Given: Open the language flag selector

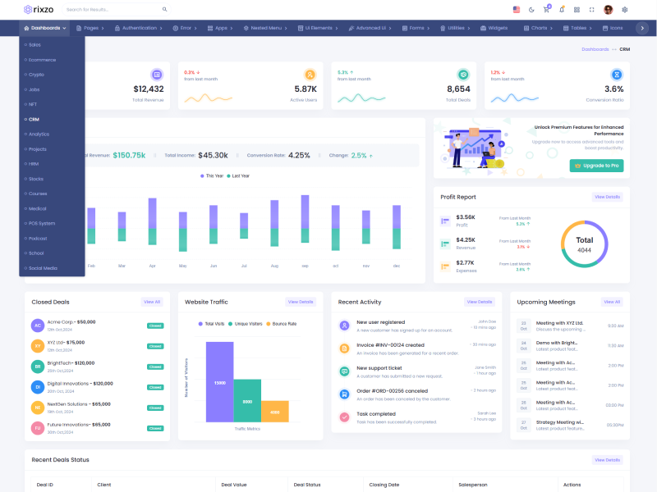Looking at the screenshot, I should [517, 10].
